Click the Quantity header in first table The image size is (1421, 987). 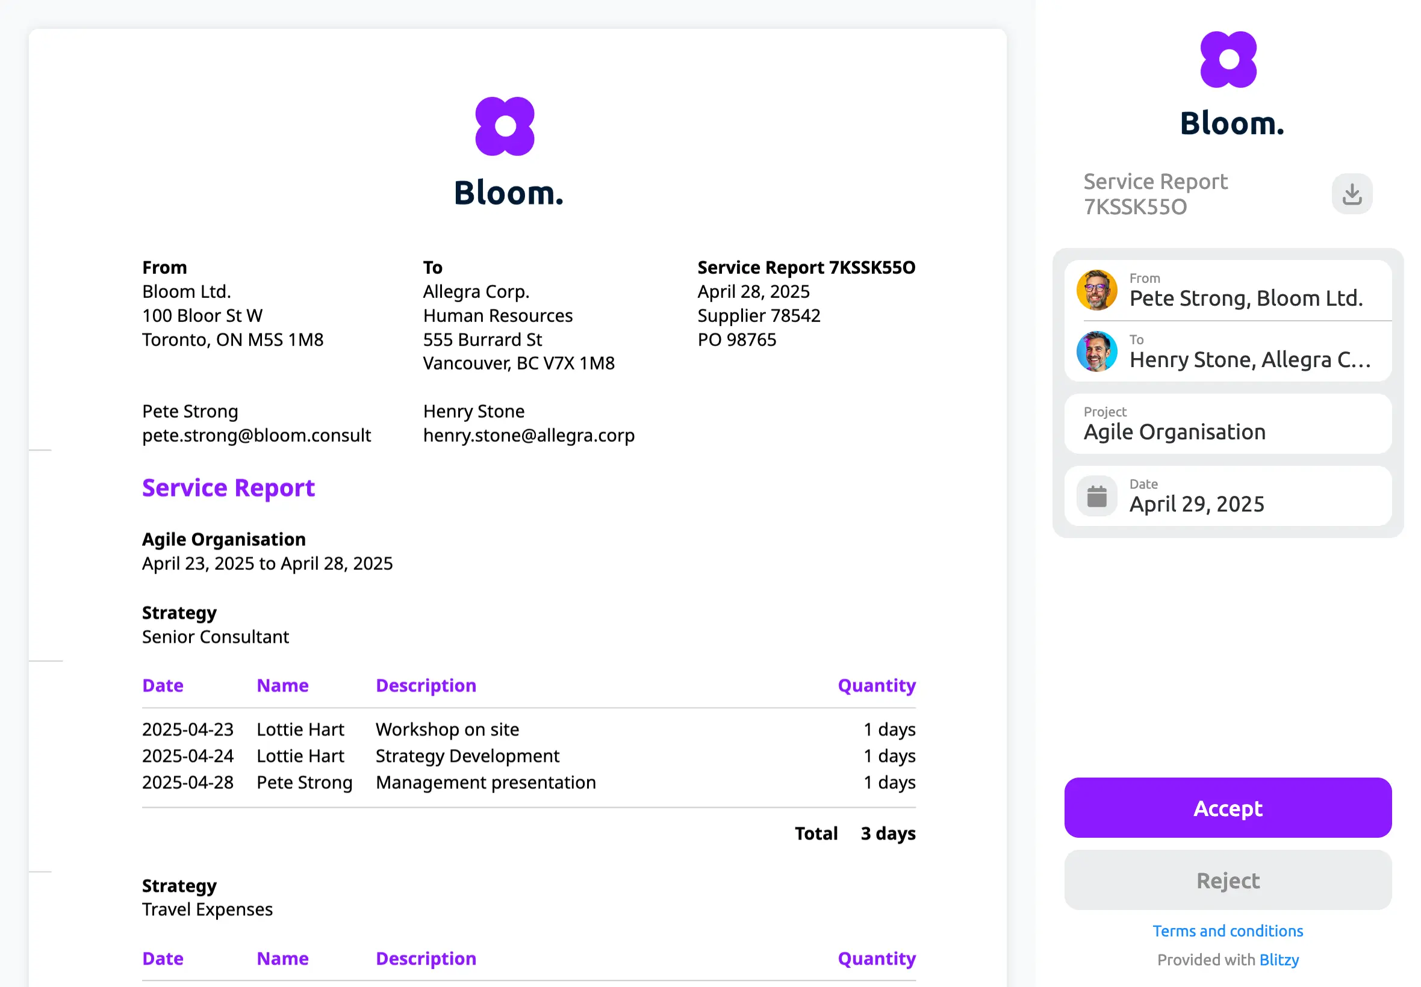(876, 685)
